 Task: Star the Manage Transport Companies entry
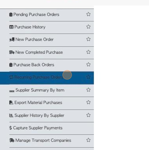(x=88, y=140)
